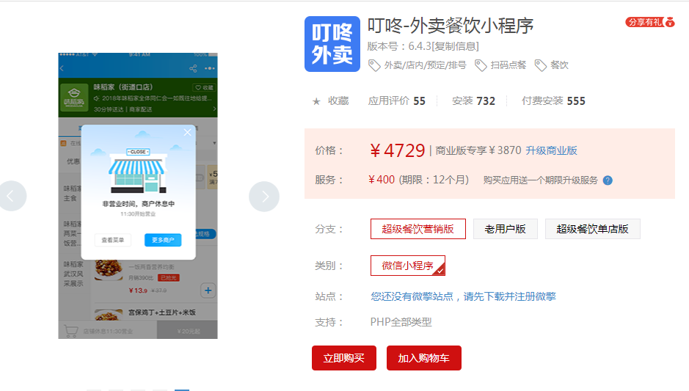The image size is (689, 391).
Task: Select the 超级餐饮单店版 branch option
Action: pos(592,229)
